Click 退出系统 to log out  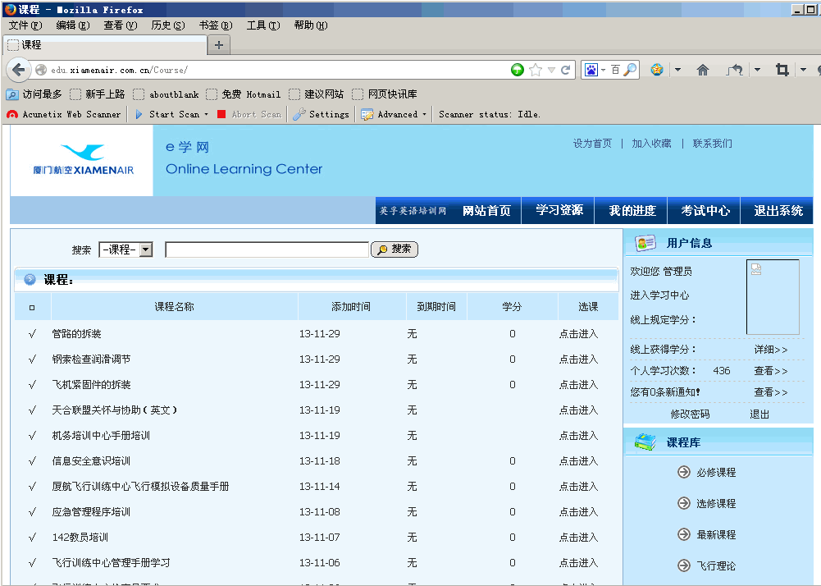point(778,211)
